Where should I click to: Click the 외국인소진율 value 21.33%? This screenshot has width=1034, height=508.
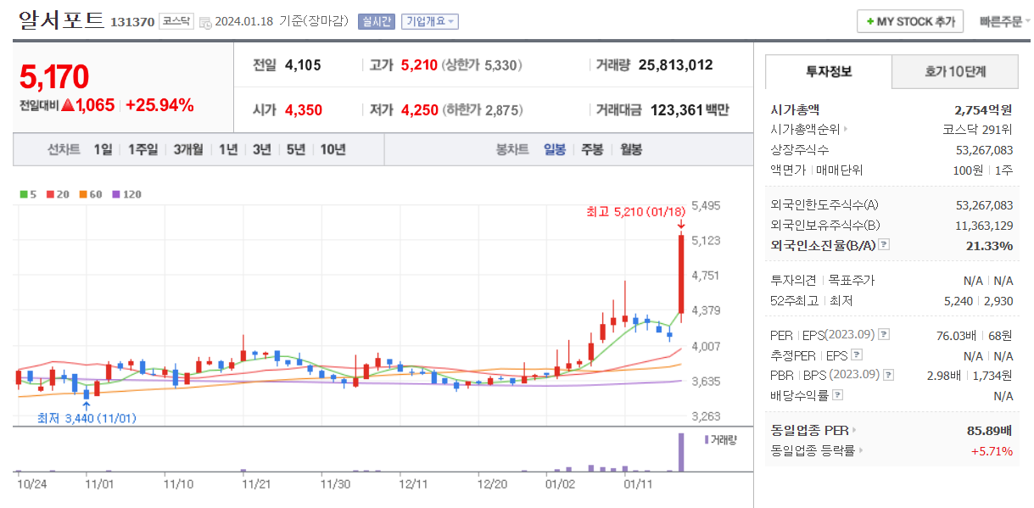click(989, 245)
